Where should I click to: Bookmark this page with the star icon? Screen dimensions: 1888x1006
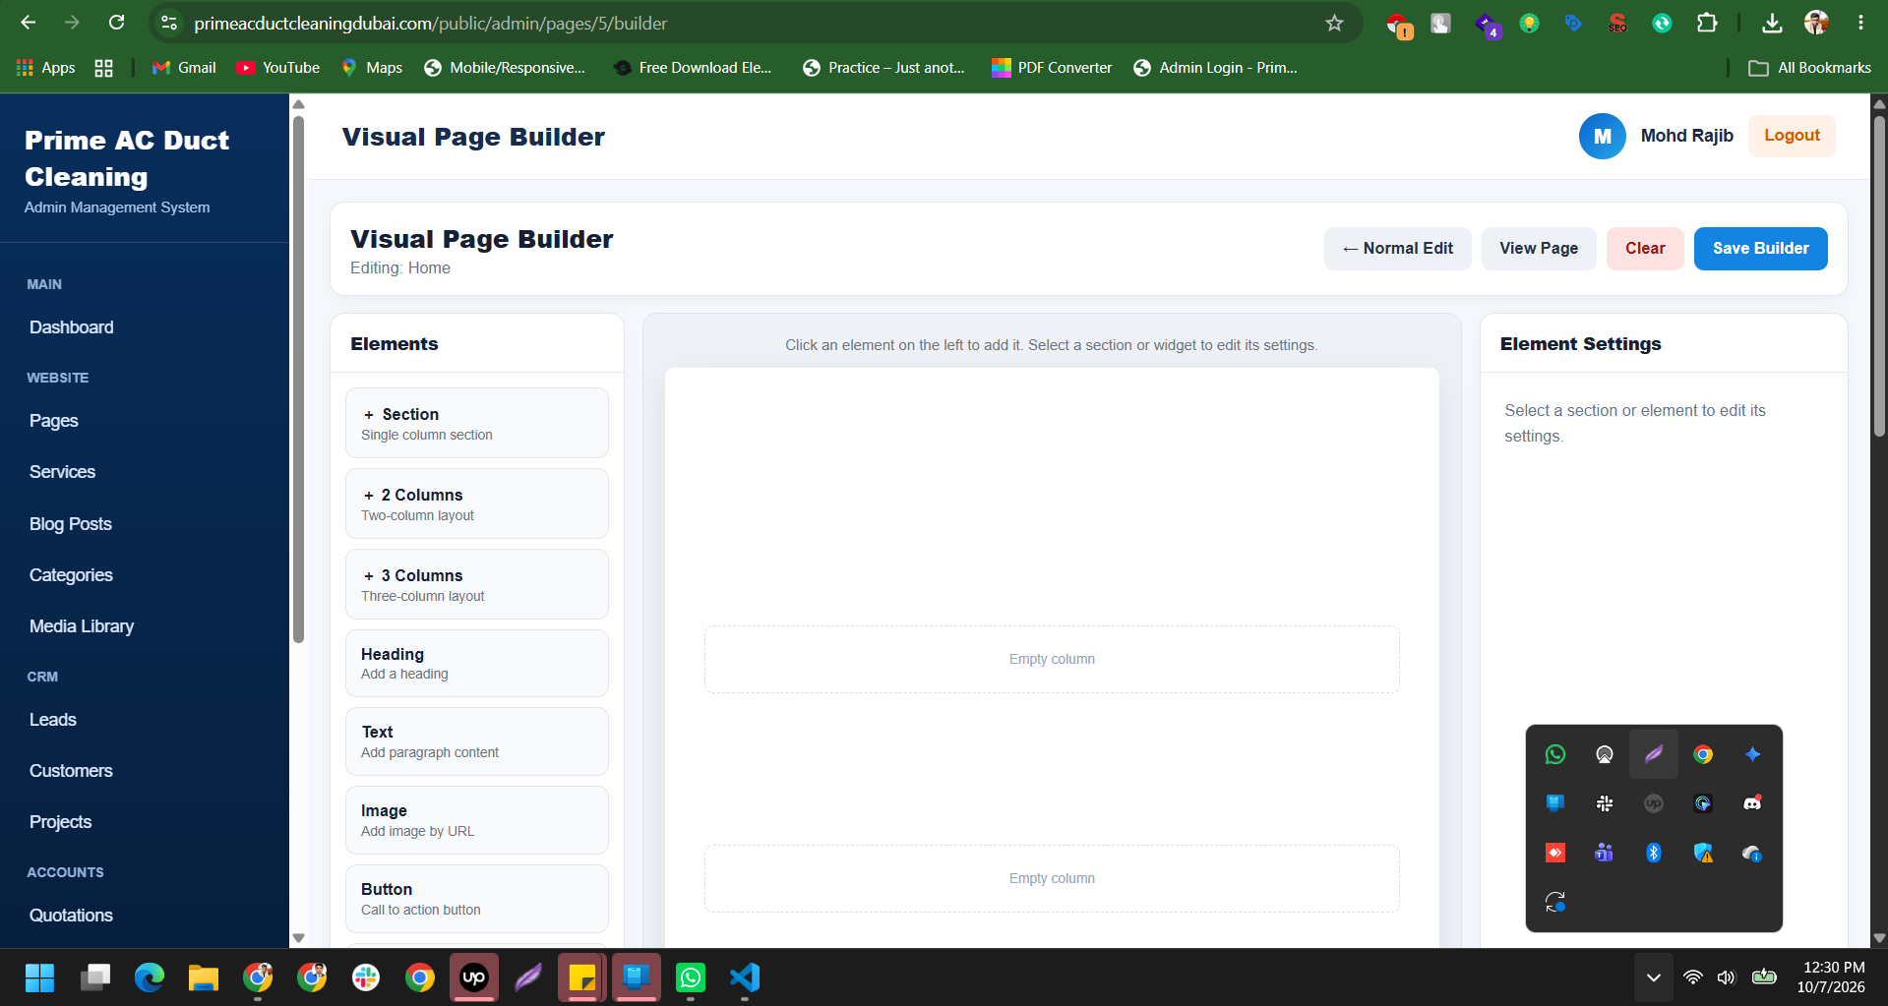pos(1334,23)
